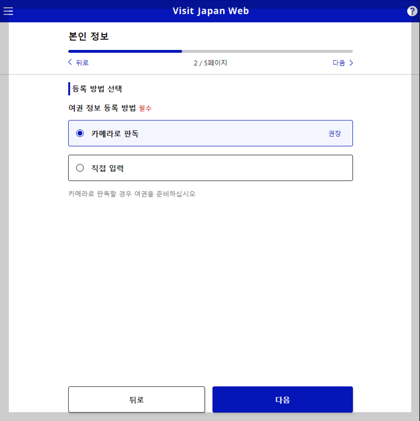This screenshot has height=421, width=420.
Task: Click the Visit Japan Web title
Action: click(x=210, y=11)
